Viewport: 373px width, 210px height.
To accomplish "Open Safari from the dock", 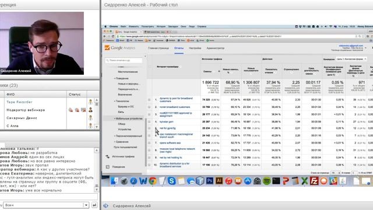I will pos(133,181).
